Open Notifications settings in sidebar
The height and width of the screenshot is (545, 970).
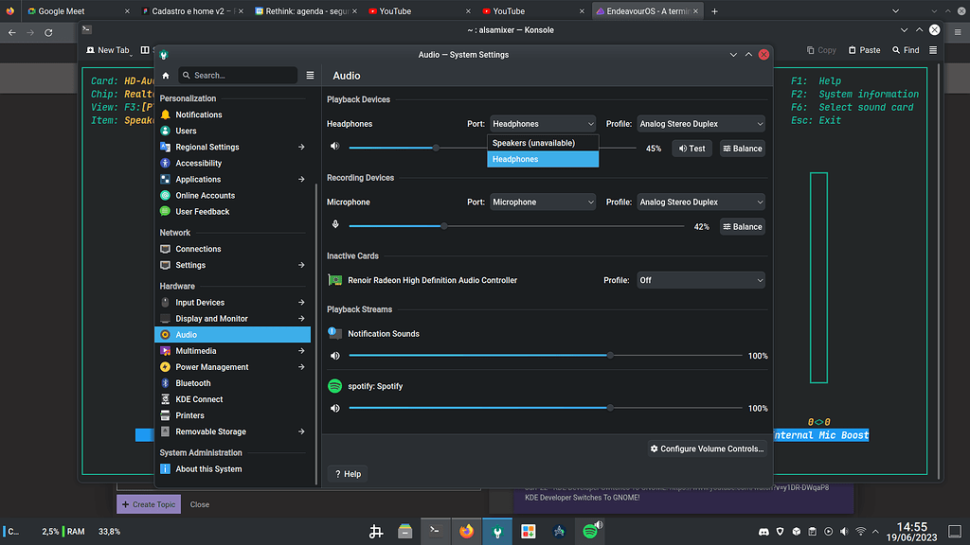pyautogui.click(x=199, y=114)
